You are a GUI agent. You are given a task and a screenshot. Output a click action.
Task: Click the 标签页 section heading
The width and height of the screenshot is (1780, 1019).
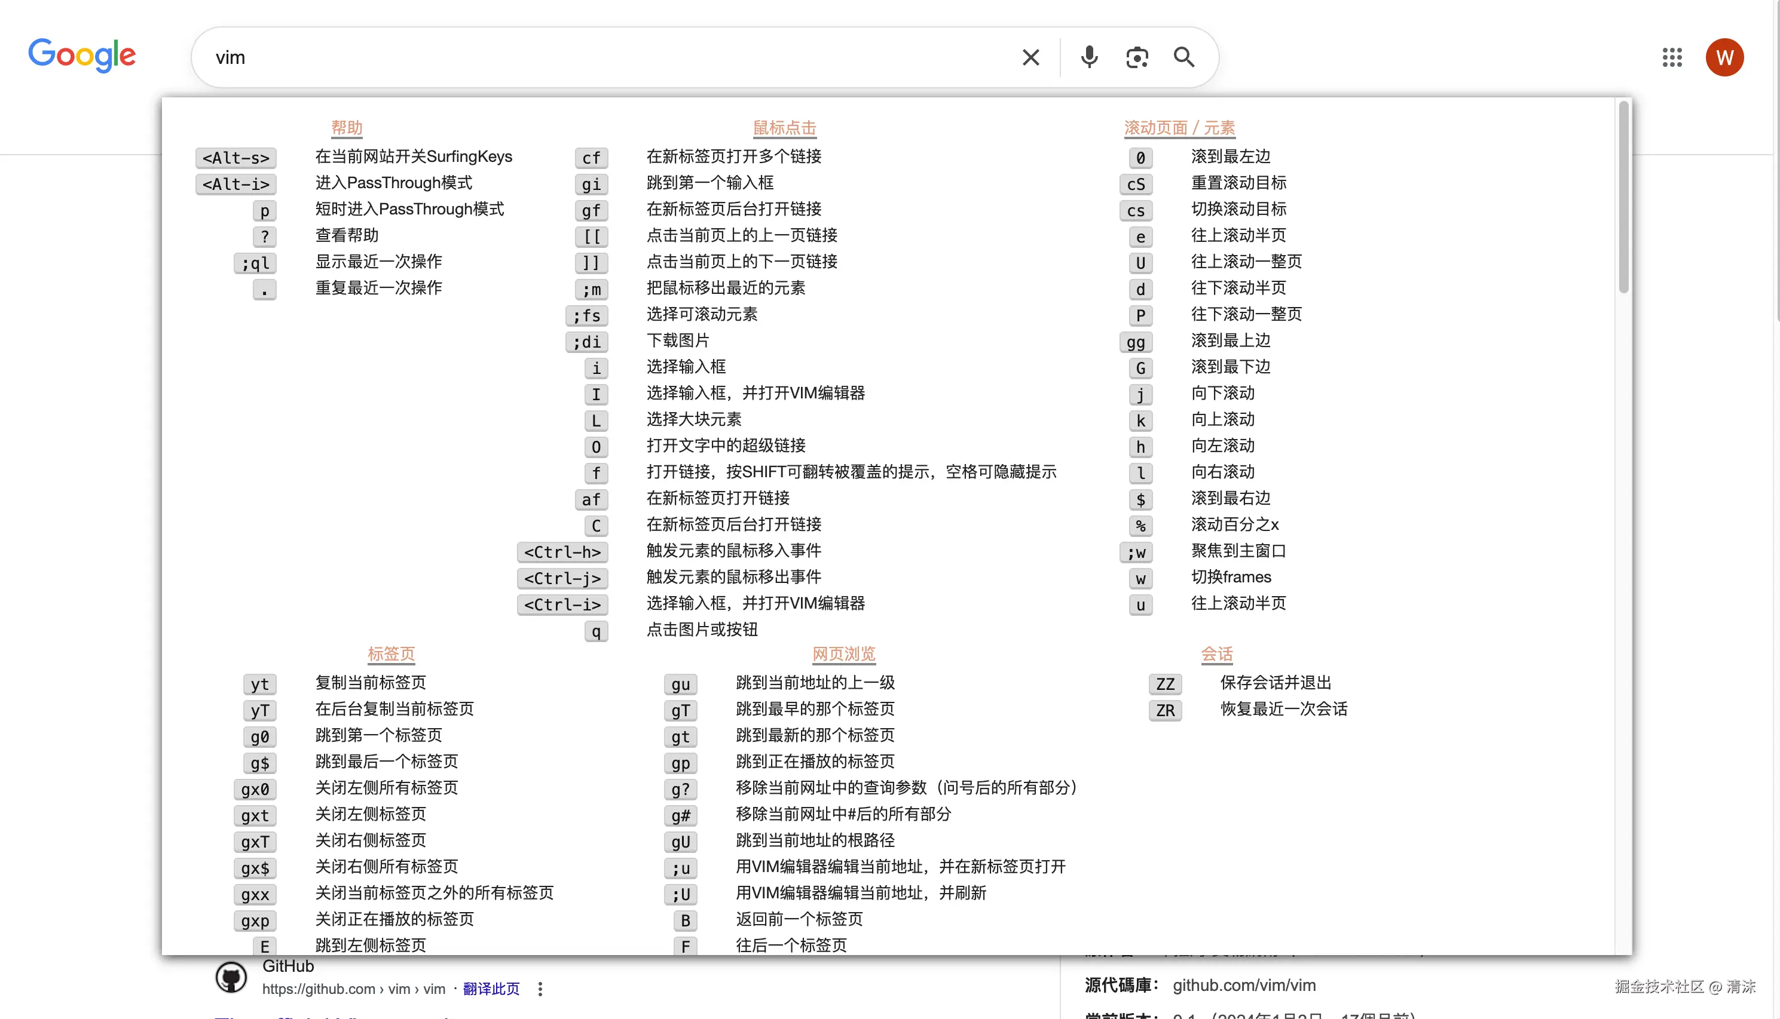click(x=391, y=653)
